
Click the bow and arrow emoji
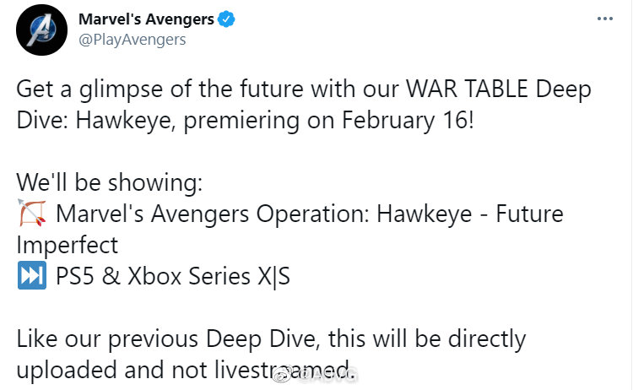click(x=31, y=214)
